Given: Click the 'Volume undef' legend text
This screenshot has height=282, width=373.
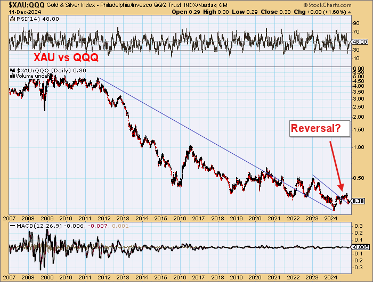Looking at the screenshot, I should (x=32, y=76).
